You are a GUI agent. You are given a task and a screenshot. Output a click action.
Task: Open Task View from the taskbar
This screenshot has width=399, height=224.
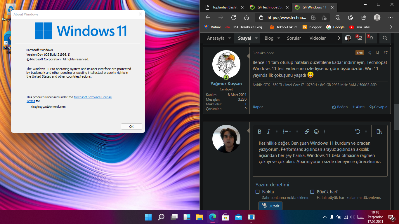pyautogui.click(x=174, y=217)
